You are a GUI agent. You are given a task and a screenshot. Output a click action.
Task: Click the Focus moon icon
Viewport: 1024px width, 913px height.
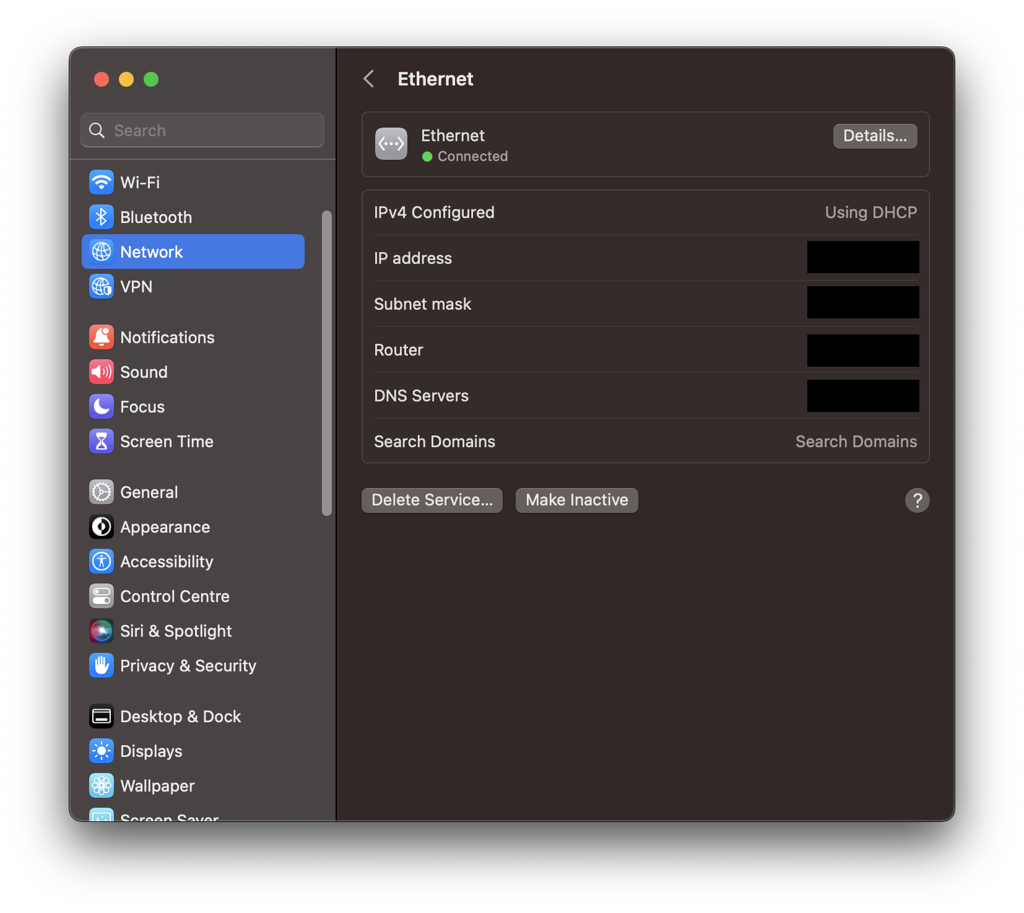point(102,406)
